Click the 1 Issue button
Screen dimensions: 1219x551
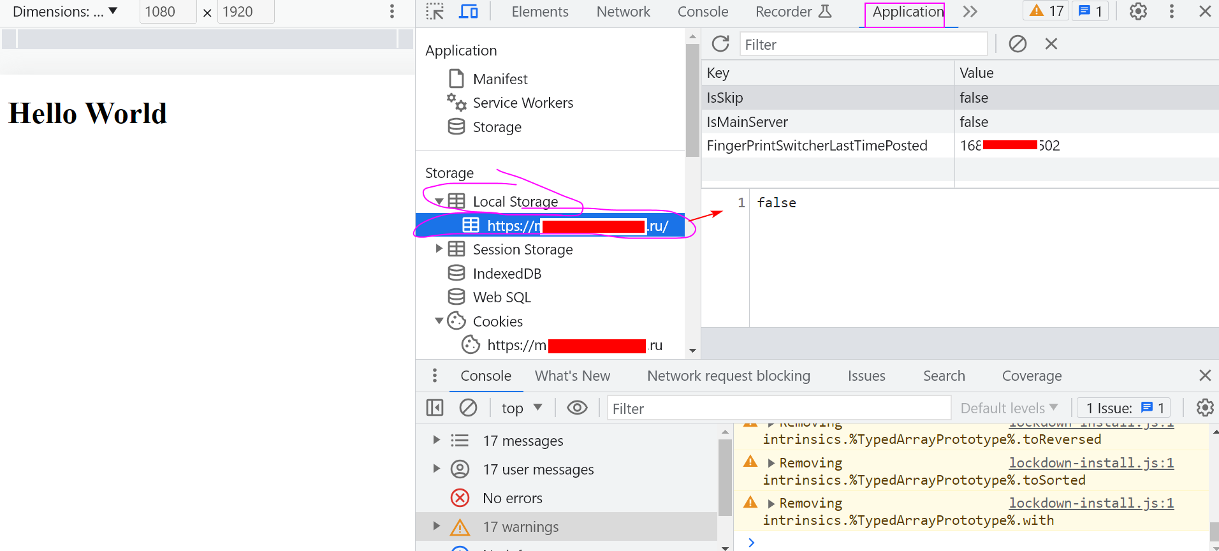click(x=1125, y=408)
